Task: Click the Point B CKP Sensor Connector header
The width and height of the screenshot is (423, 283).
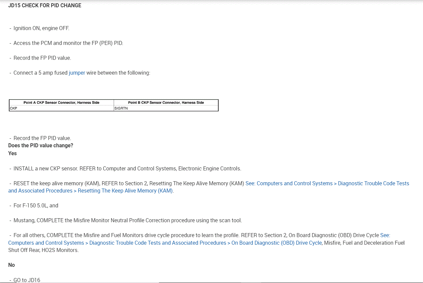Action: coord(166,103)
